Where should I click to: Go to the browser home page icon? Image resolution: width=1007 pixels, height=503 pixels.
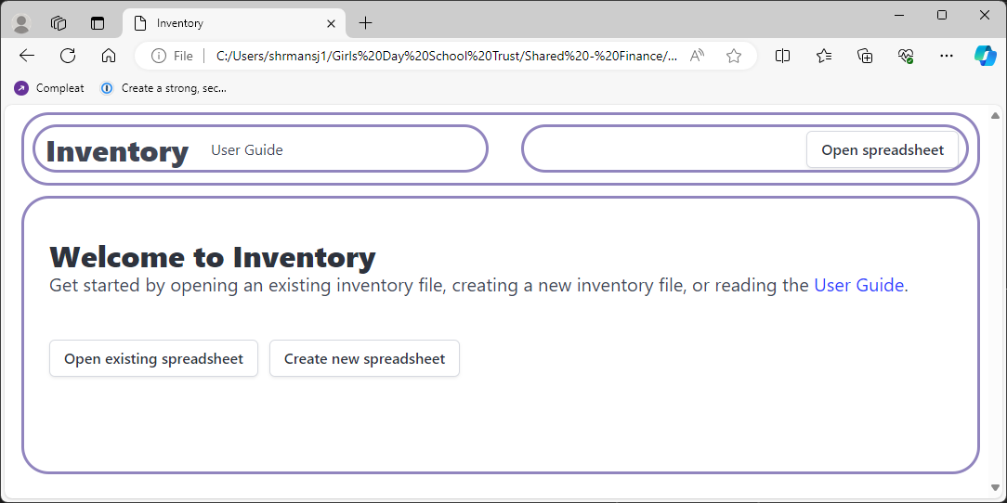coord(109,56)
